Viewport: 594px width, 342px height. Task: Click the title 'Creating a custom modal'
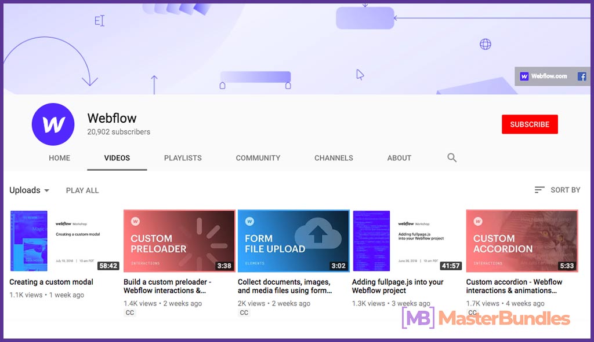51,282
